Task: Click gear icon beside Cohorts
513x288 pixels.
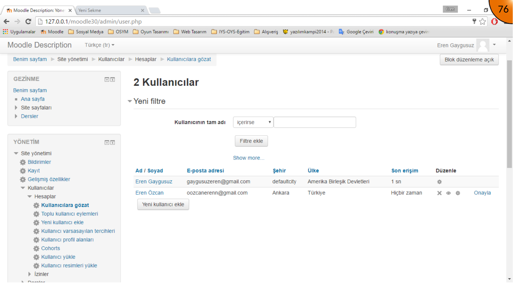Action: point(36,249)
